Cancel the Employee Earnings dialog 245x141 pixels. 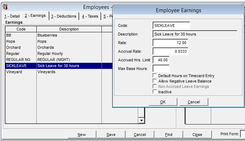(x=194, y=102)
